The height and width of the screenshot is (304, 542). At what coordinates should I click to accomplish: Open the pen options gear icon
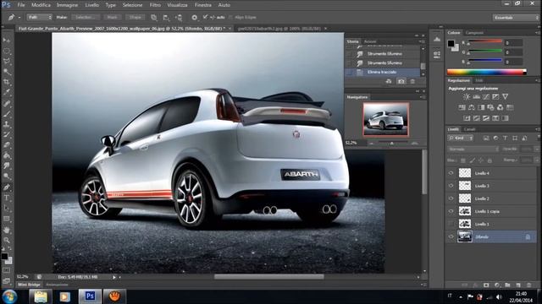194,17
